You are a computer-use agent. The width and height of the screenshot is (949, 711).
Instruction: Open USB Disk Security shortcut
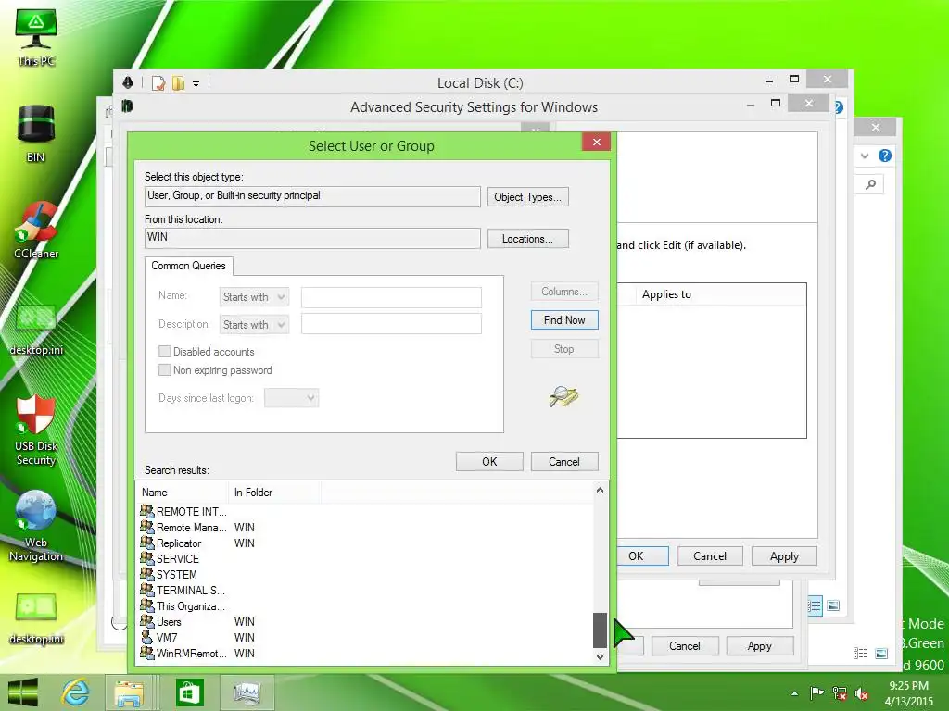[36, 430]
